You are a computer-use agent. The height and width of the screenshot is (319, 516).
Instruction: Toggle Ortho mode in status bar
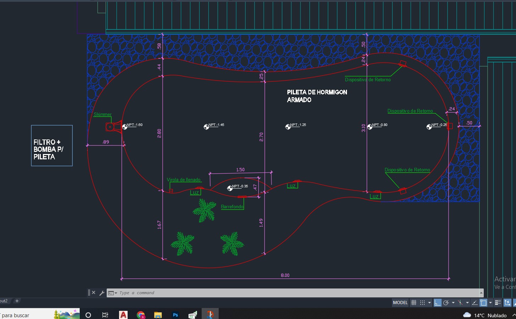[x=438, y=303]
